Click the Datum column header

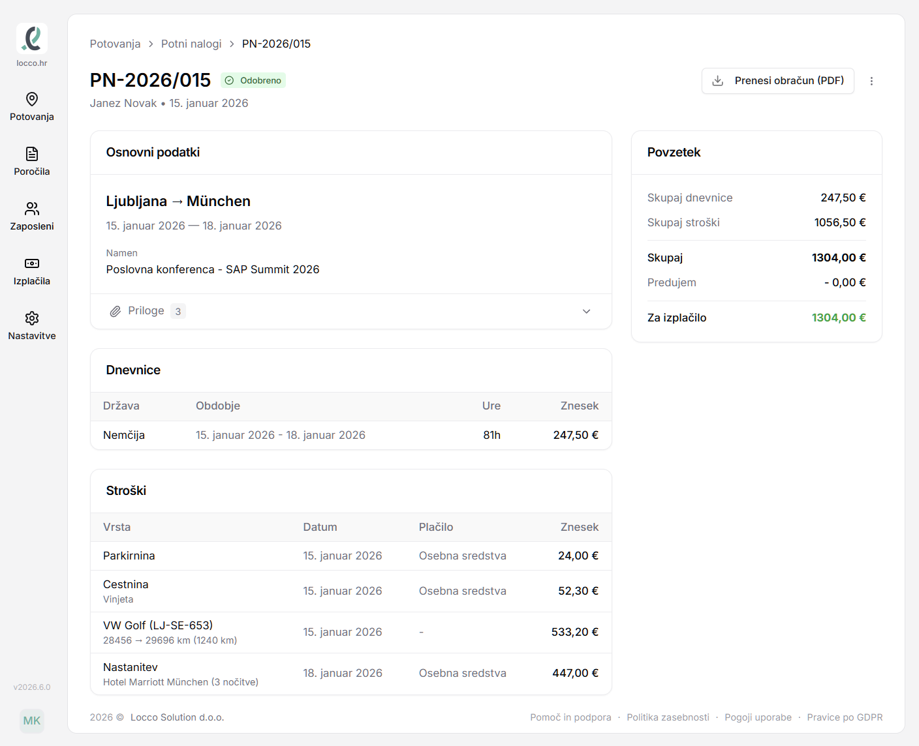[x=320, y=527]
